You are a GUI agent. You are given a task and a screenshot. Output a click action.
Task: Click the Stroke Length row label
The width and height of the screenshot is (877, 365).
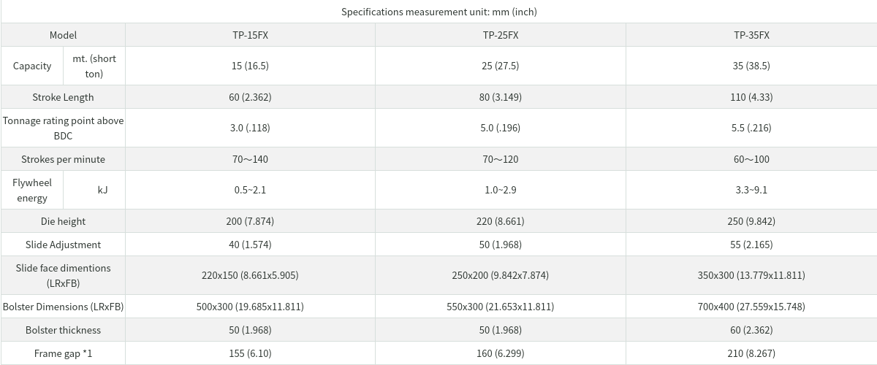pyautogui.click(x=63, y=97)
